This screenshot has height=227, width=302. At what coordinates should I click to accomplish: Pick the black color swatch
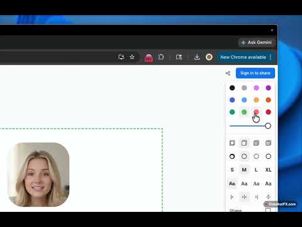pos(232,88)
